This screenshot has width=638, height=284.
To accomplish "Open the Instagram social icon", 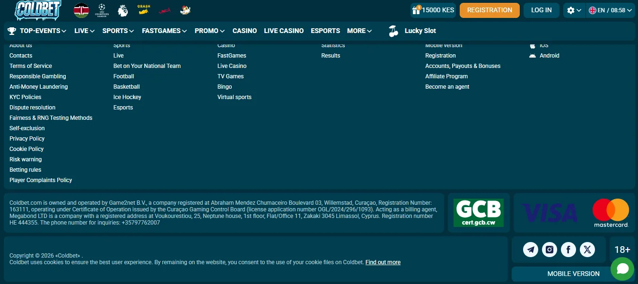I will click(x=550, y=250).
